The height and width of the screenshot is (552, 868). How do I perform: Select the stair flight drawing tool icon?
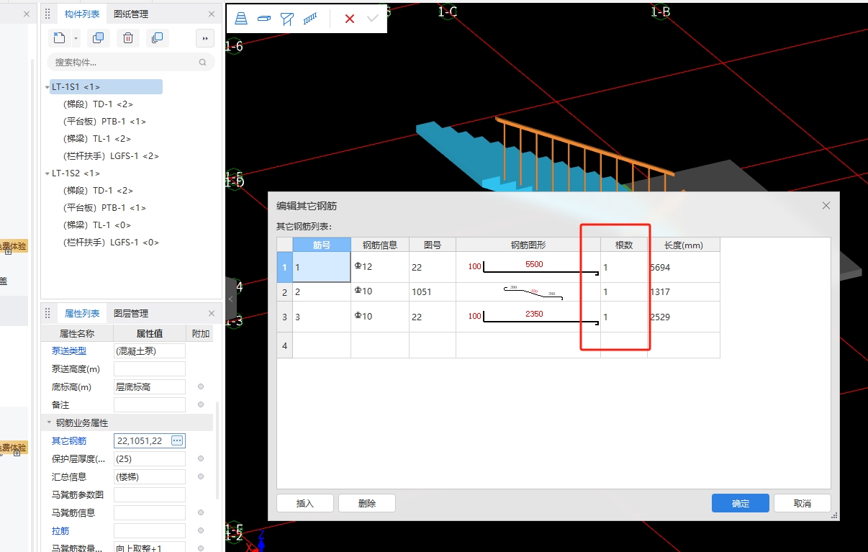click(x=241, y=19)
